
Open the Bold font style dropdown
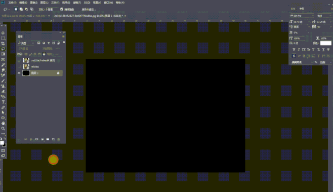(324, 16)
